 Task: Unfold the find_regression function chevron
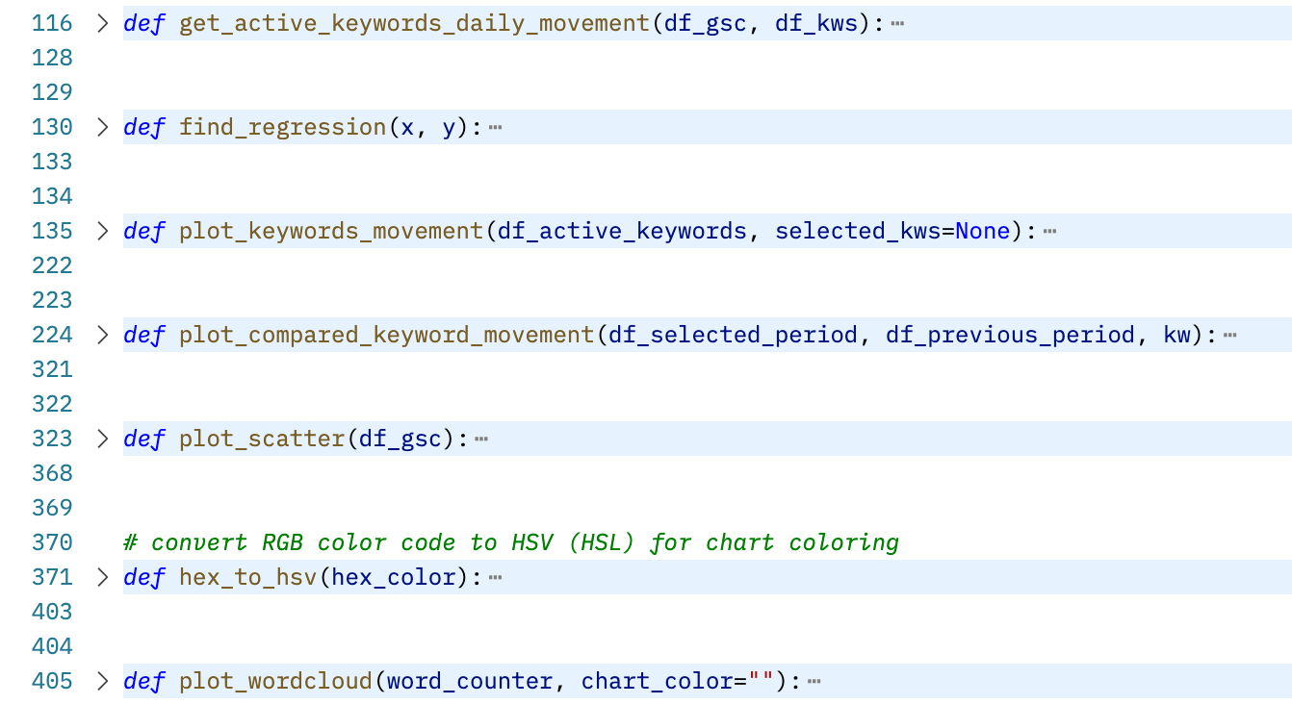[x=103, y=127]
